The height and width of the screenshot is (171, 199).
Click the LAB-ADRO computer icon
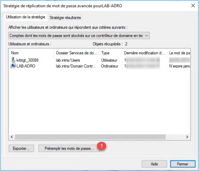click(13, 66)
